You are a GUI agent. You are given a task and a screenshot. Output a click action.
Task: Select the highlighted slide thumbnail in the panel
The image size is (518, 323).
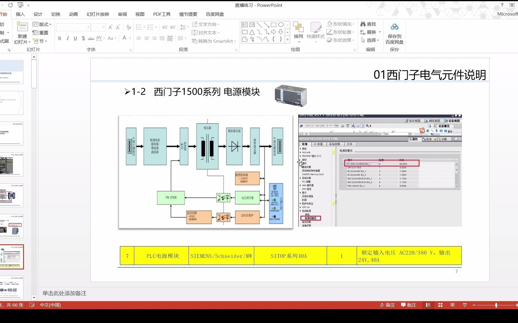12,257
